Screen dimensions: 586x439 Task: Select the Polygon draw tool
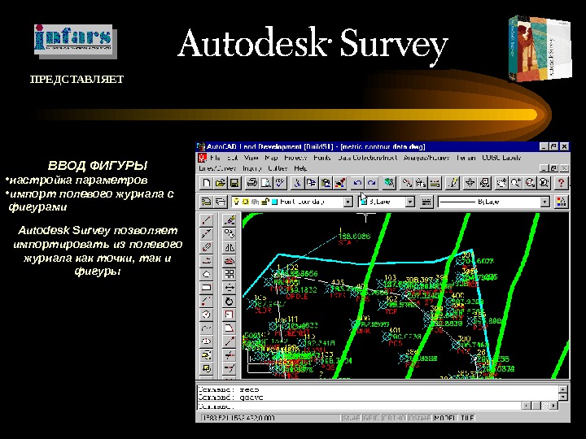(206, 274)
